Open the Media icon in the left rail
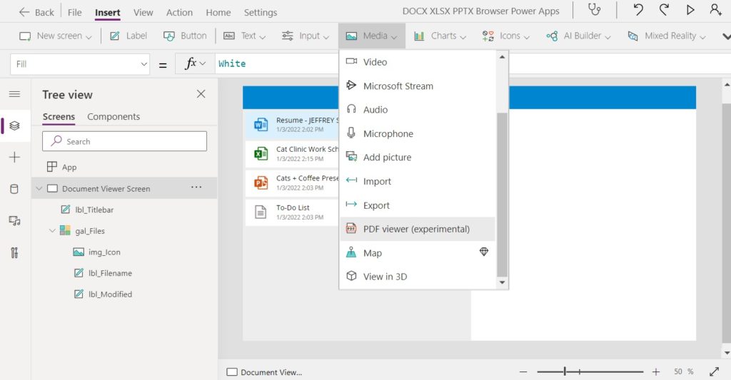This screenshot has width=731, height=380. pos(14,221)
